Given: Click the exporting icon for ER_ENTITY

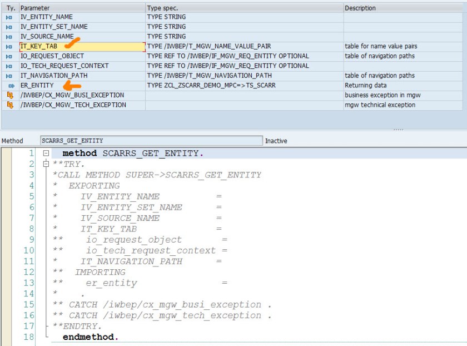Looking at the screenshot, I should (11, 86).
